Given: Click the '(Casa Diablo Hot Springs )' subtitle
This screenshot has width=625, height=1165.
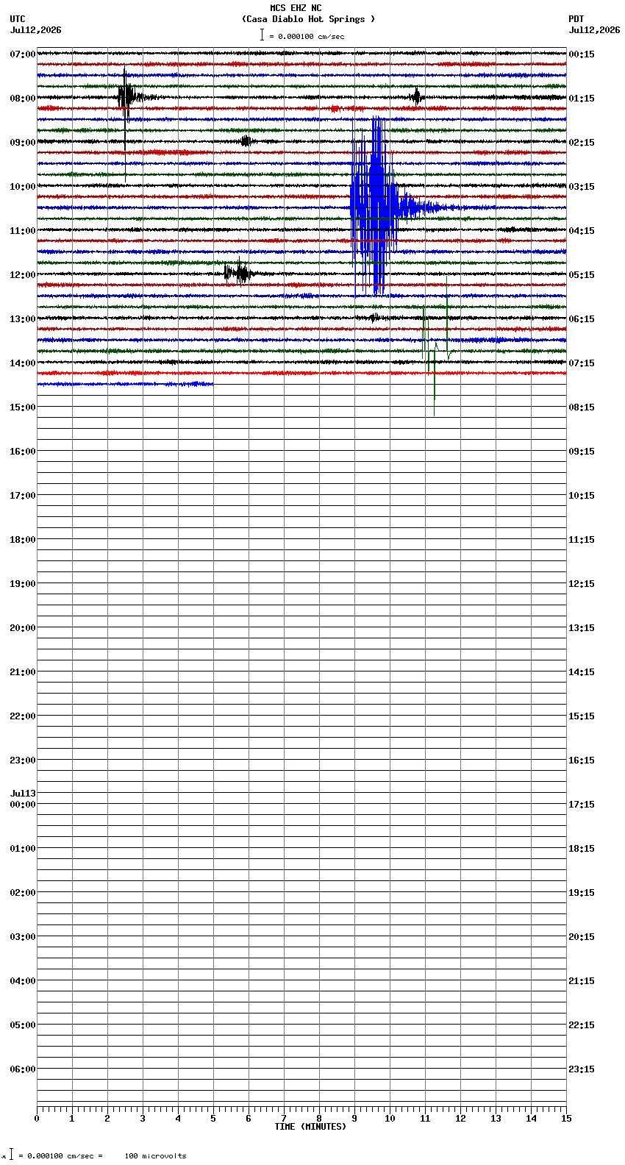Looking at the screenshot, I should pyautogui.click(x=308, y=19).
